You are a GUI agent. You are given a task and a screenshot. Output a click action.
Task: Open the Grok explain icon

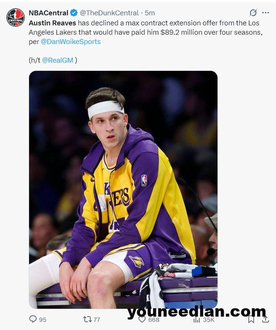pos(253,13)
